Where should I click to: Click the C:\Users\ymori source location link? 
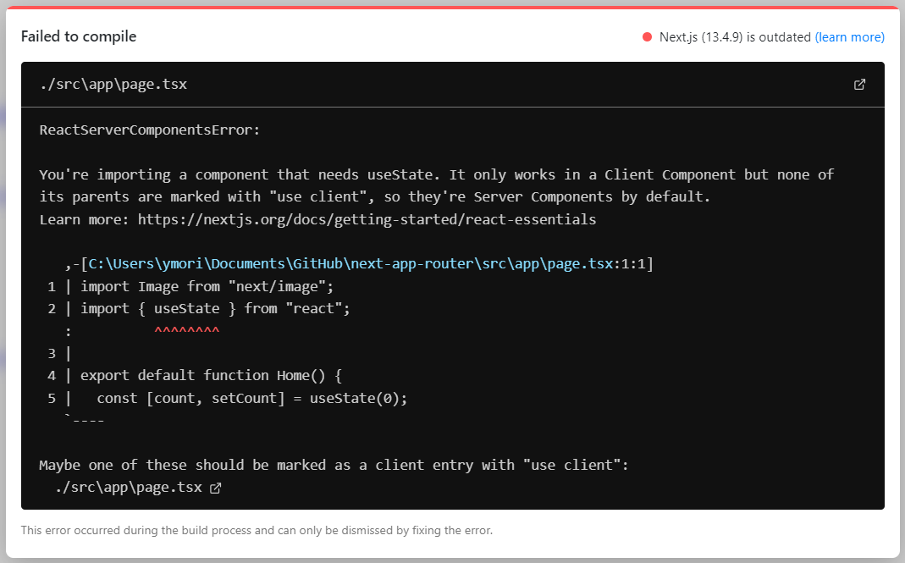(x=364, y=263)
